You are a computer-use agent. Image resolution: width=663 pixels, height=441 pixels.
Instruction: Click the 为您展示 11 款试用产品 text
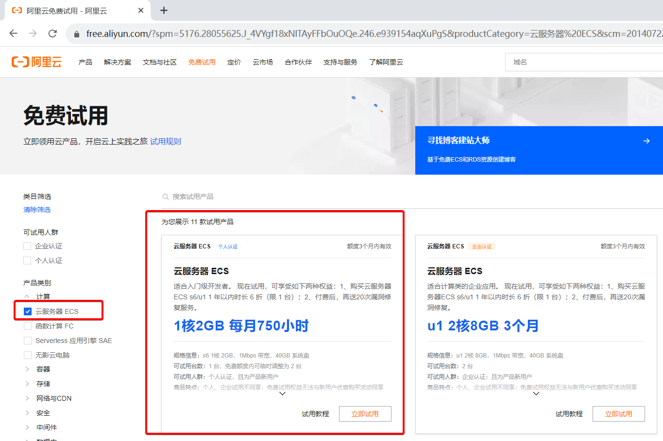point(198,222)
